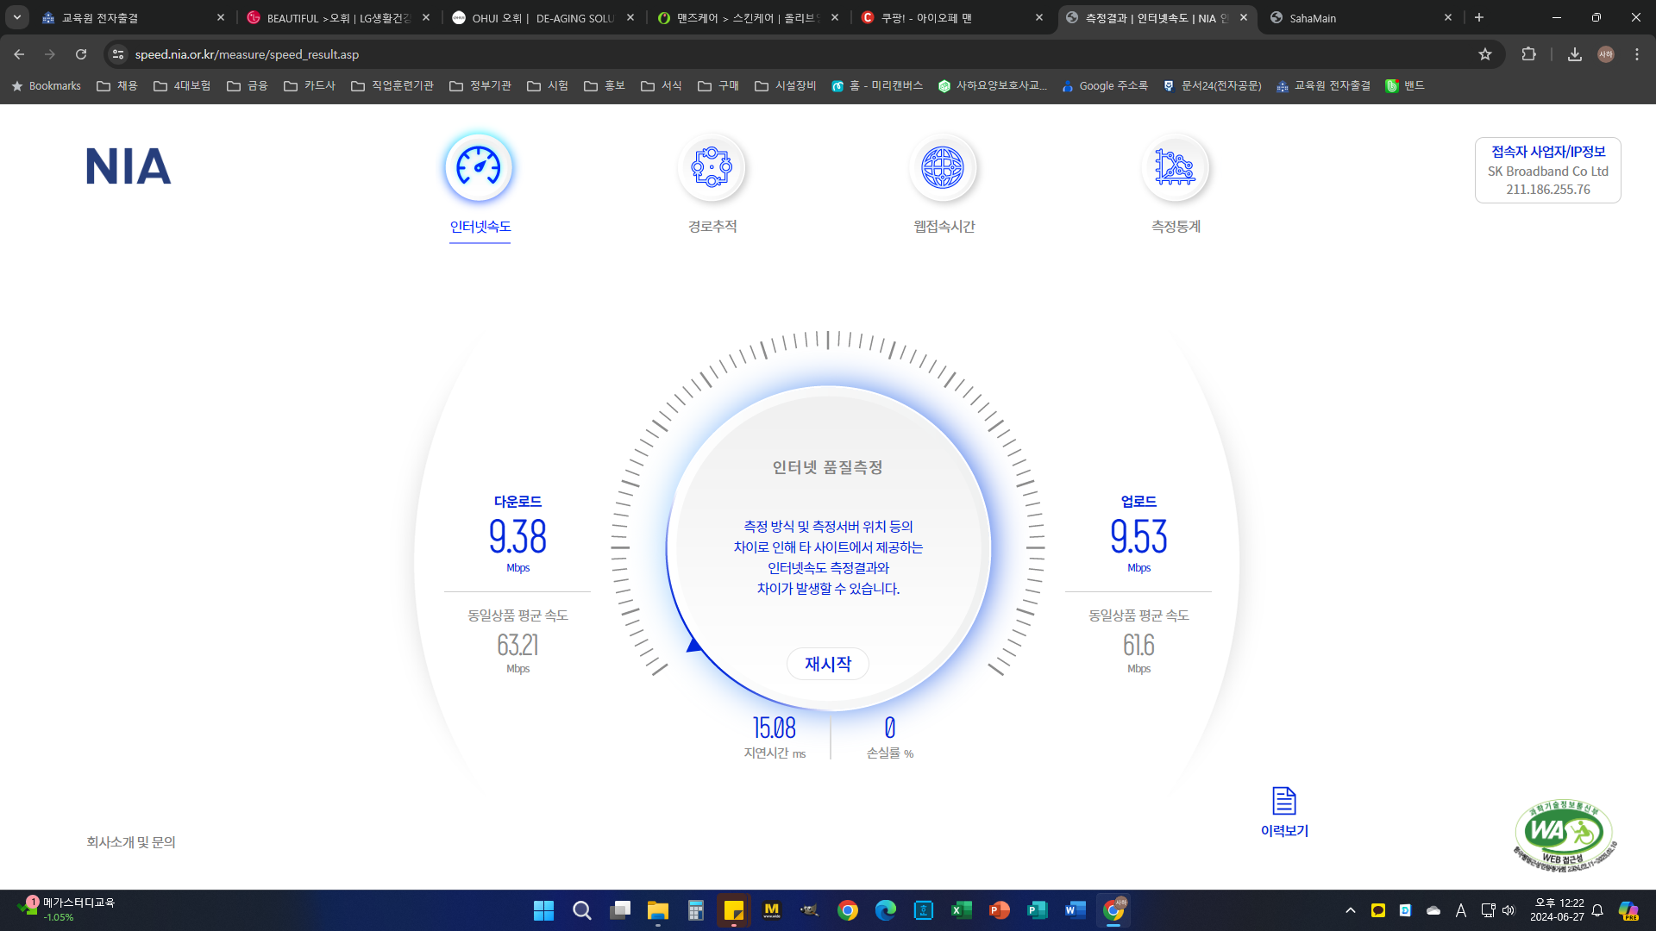Click the 접속자 사업자/IP정보 box
This screenshot has width=1656, height=931.
click(x=1548, y=171)
